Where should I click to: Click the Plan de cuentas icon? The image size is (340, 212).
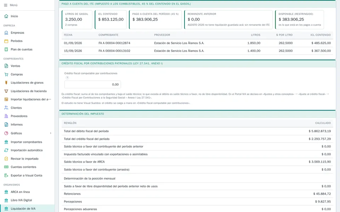click(x=6, y=49)
